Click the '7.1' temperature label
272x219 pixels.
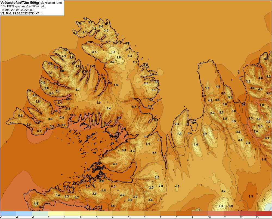pyautogui.click(x=50, y=73)
